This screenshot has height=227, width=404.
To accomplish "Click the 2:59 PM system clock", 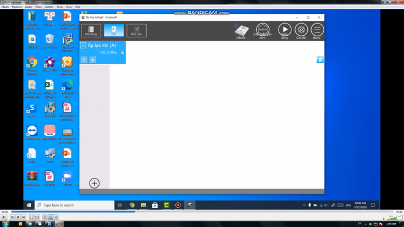I will [391, 224].
